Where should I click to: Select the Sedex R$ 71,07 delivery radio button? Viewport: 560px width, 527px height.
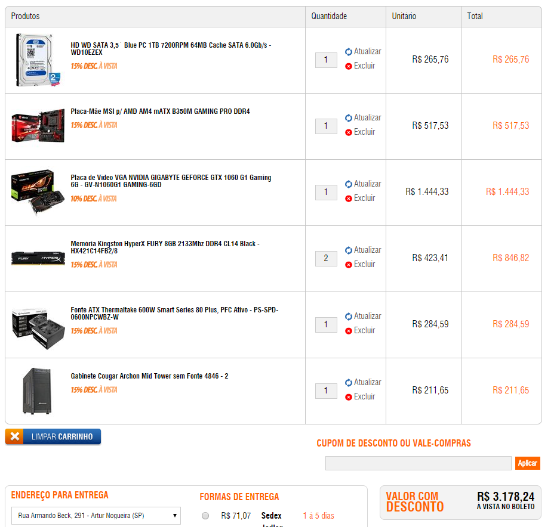[x=205, y=516]
